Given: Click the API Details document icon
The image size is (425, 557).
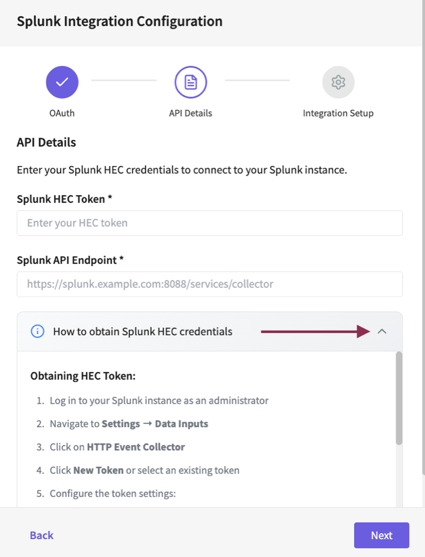Looking at the screenshot, I should tap(190, 82).
